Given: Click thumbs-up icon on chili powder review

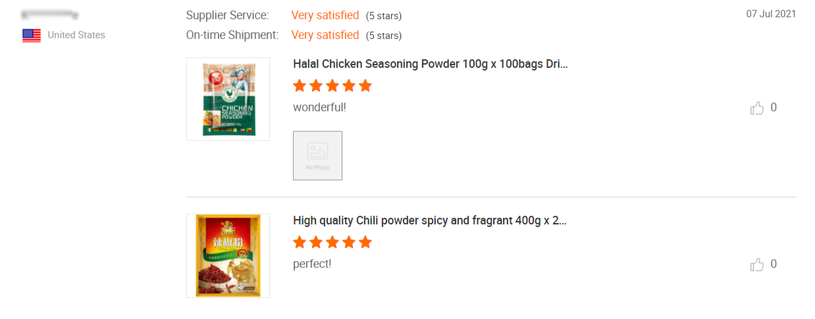Looking at the screenshot, I should pyautogui.click(x=756, y=264).
